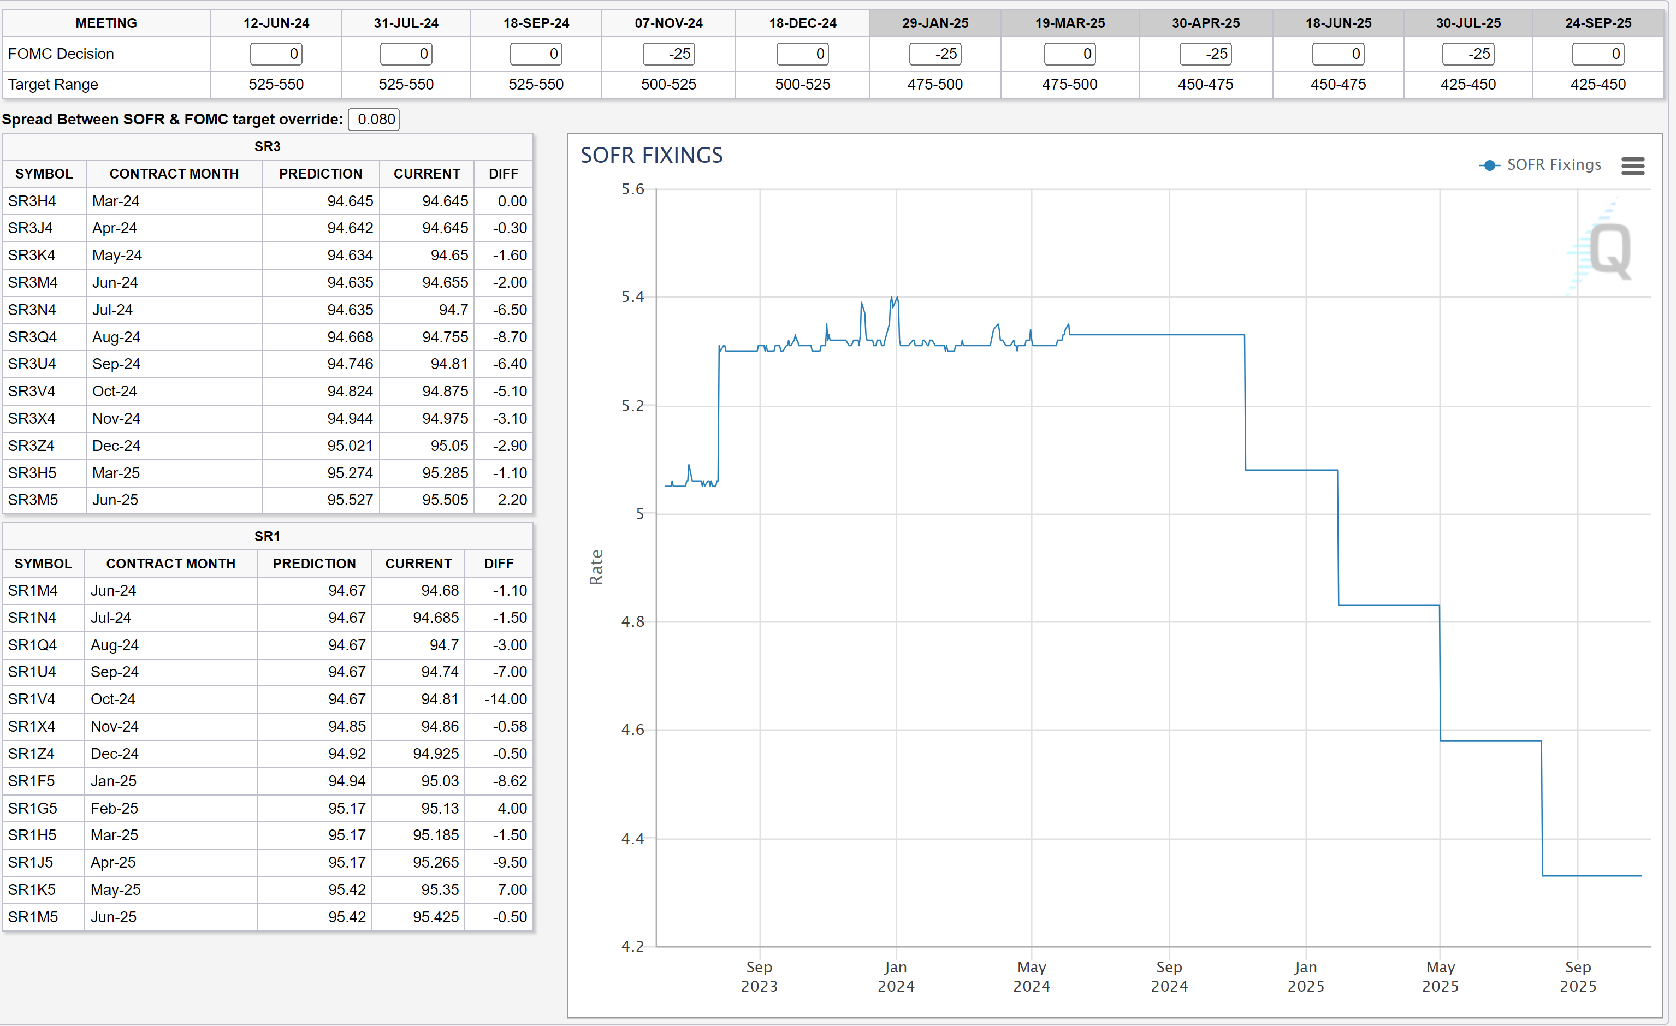
Task: Click FOMC Decision box under 18-SEP-24
Action: [x=536, y=54]
